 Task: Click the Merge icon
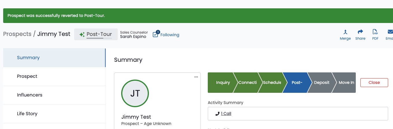[345, 32]
